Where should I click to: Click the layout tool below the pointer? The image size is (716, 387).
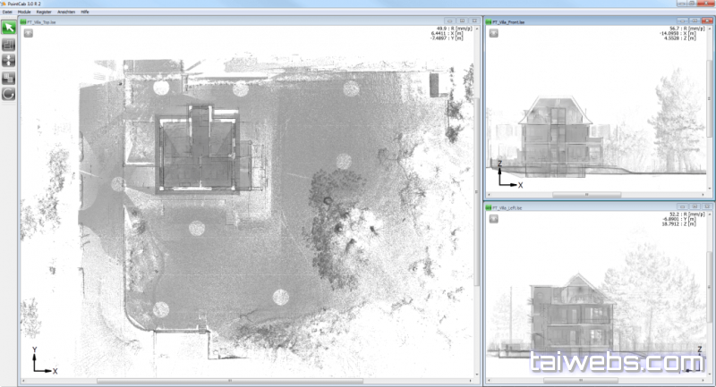pyautogui.click(x=9, y=44)
